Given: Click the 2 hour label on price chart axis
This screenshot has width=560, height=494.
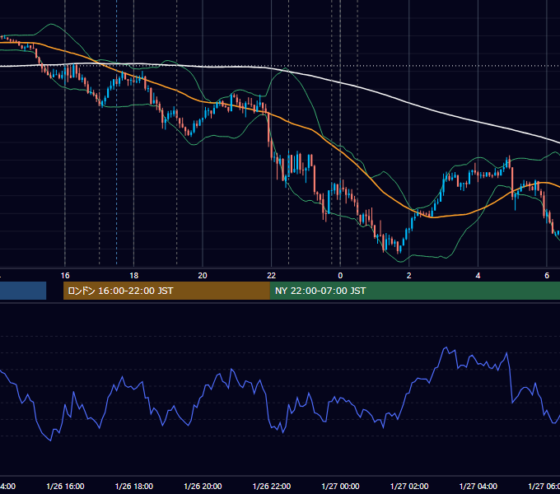Looking at the screenshot, I should coord(409,275).
